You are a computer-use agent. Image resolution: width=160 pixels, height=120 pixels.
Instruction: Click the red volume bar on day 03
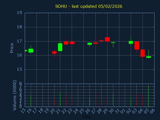point(136,100)
